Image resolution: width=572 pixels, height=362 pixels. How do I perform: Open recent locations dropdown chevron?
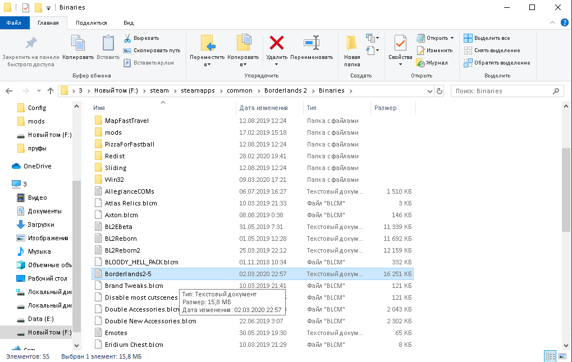click(x=39, y=91)
